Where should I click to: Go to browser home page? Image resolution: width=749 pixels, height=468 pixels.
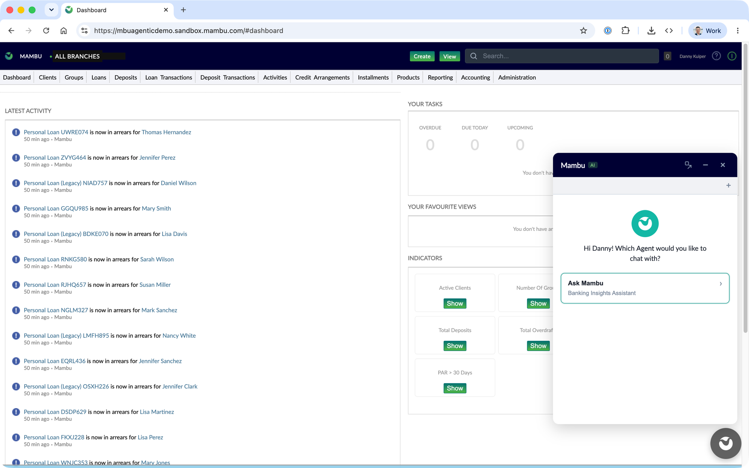click(64, 31)
